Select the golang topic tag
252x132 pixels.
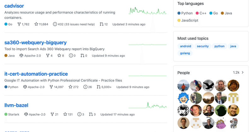coord(185,53)
